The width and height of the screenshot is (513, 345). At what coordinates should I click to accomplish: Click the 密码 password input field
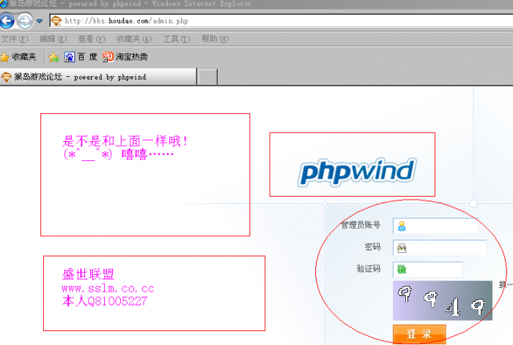(440, 248)
